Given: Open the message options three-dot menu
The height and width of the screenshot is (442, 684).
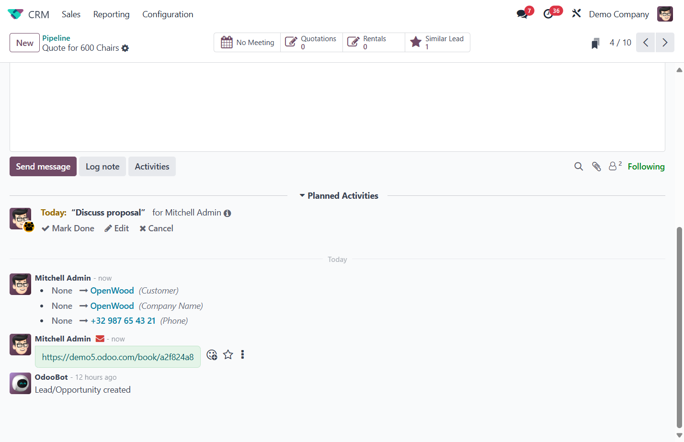Looking at the screenshot, I should coord(242,355).
